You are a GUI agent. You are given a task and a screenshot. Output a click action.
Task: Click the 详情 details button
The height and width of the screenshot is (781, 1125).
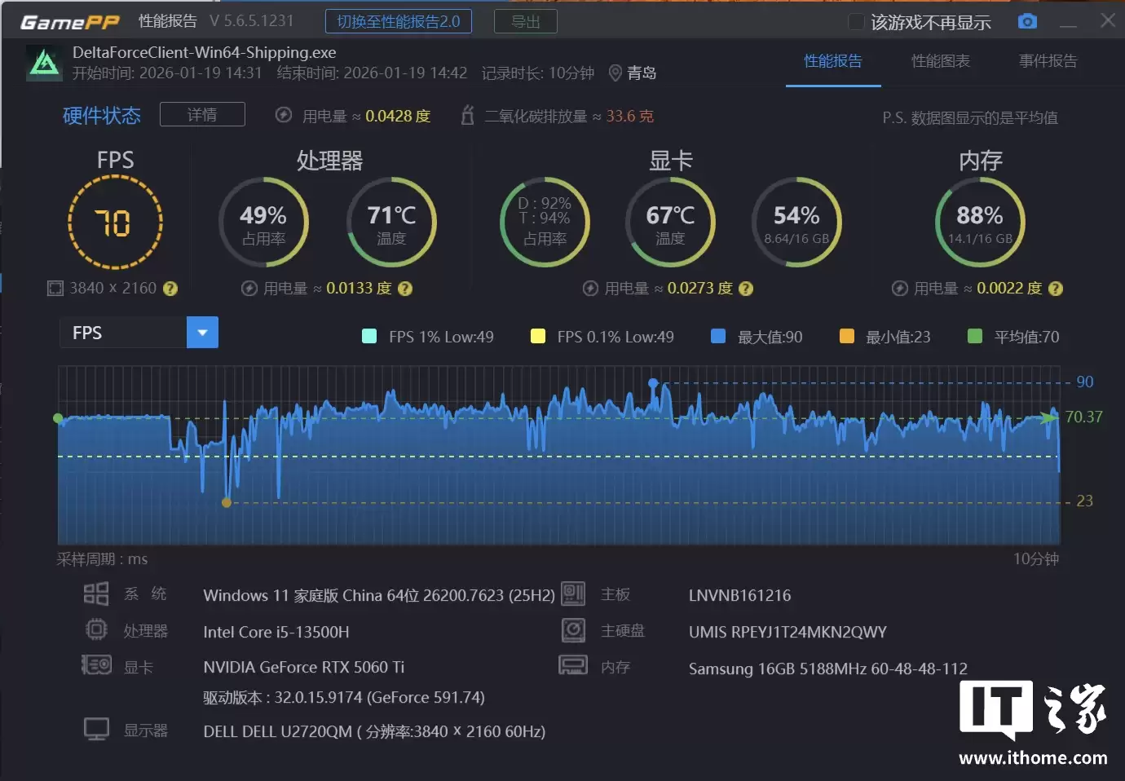(202, 114)
